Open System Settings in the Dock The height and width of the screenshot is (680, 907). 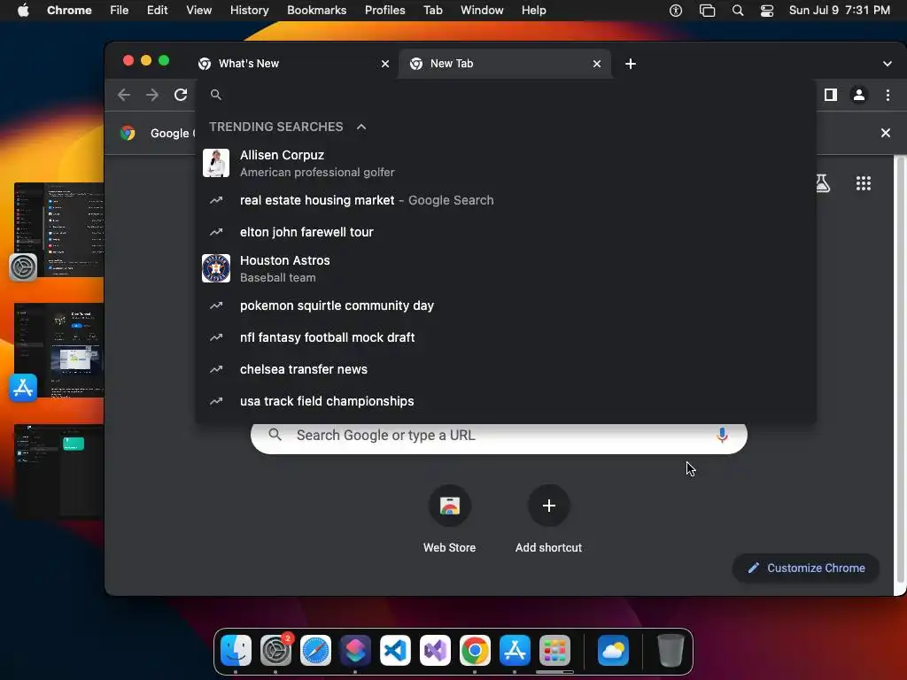pyautogui.click(x=276, y=651)
